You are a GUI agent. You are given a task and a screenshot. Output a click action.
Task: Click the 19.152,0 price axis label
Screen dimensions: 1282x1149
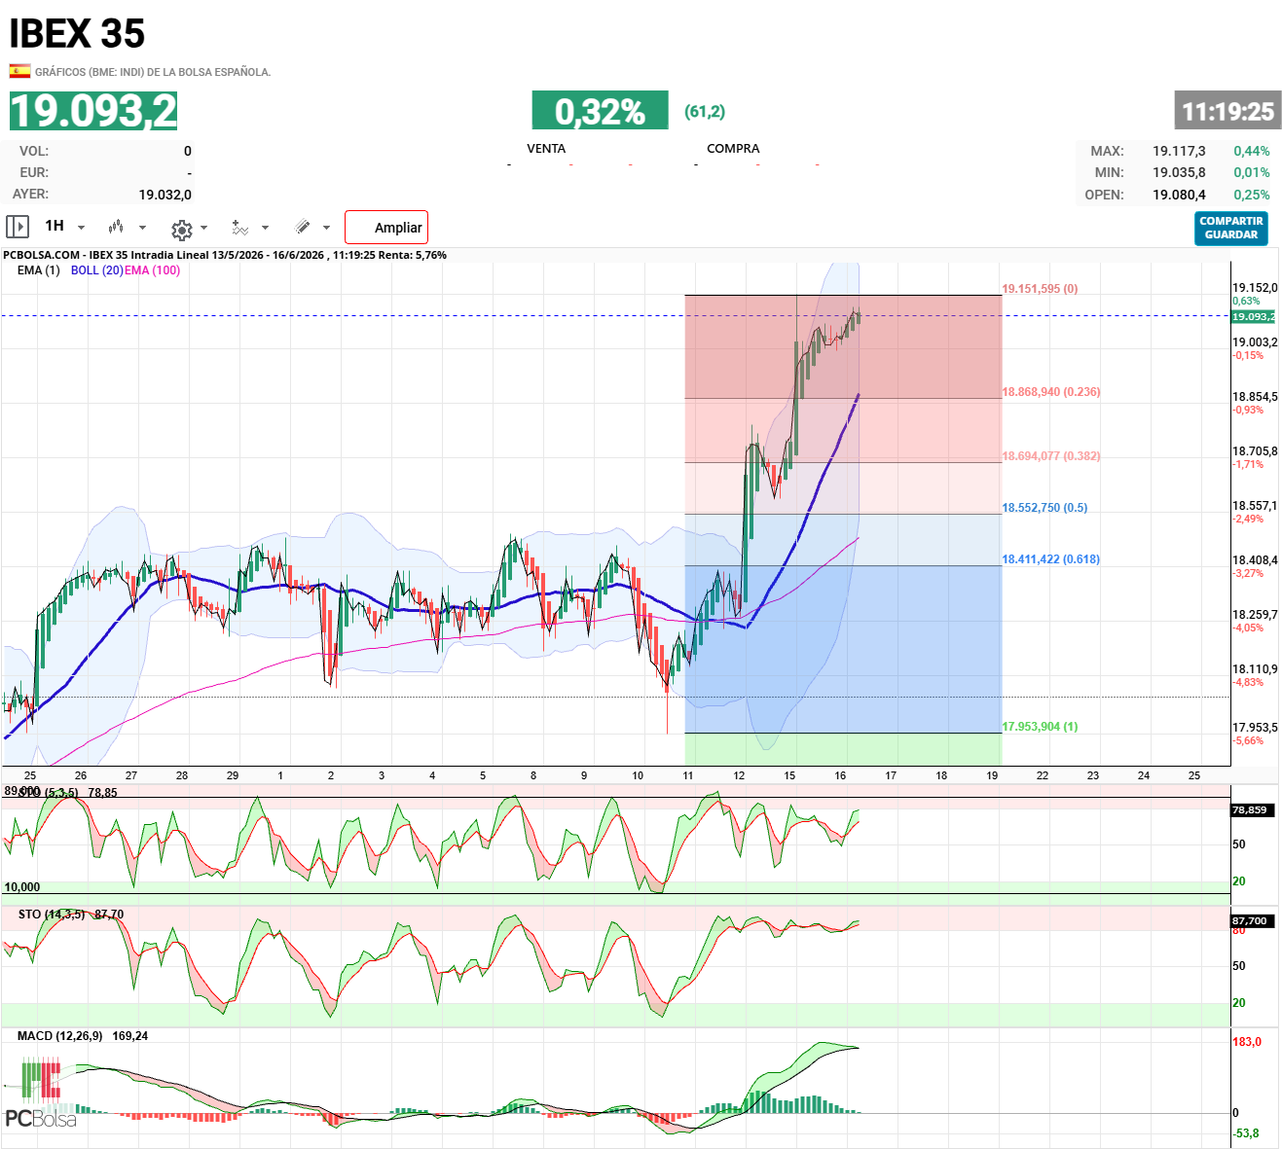(1255, 288)
